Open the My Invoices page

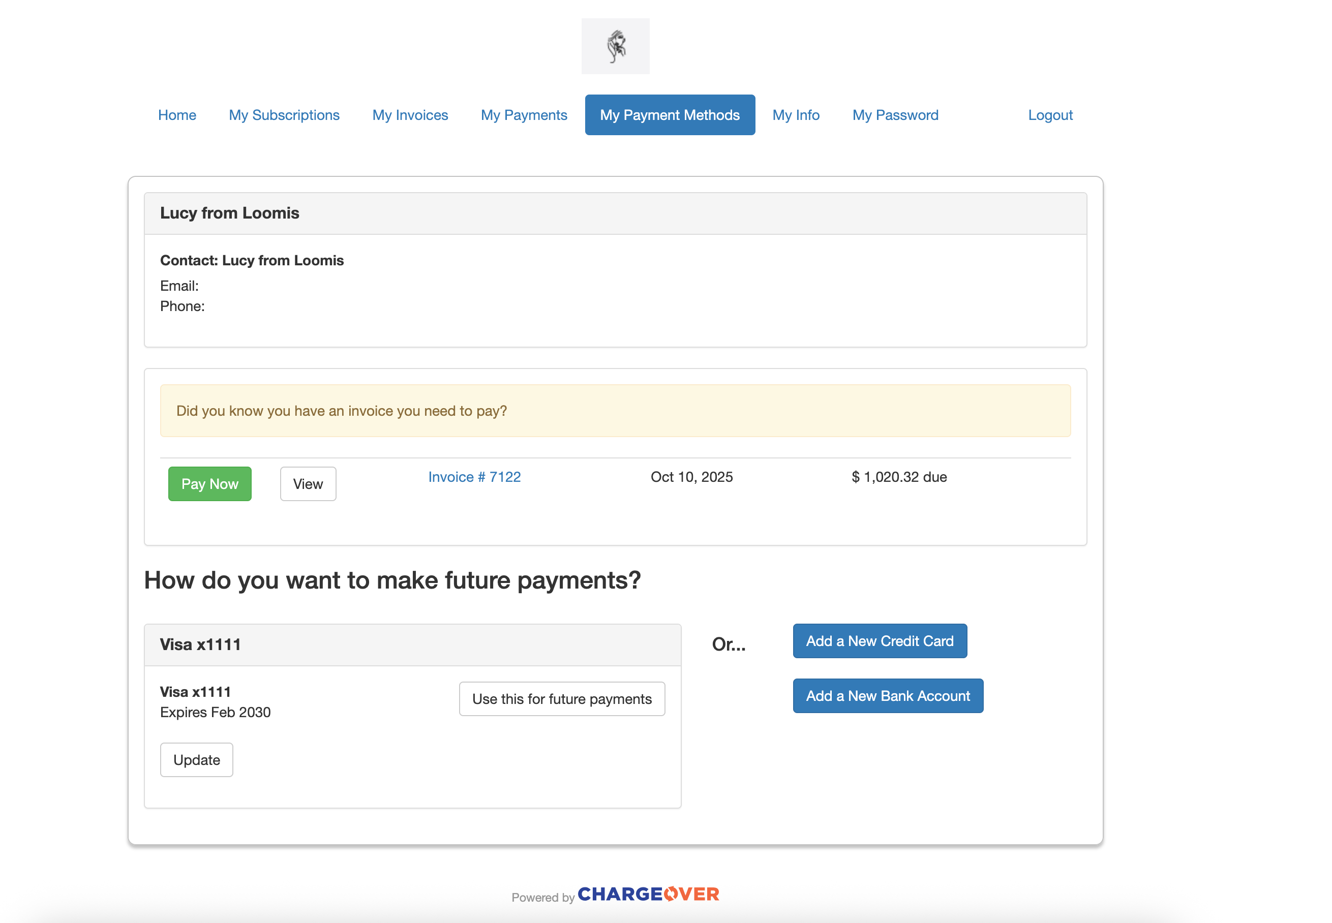pyautogui.click(x=410, y=115)
